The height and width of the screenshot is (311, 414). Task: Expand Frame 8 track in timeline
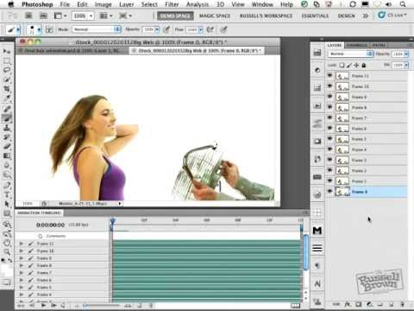click(x=22, y=265)
